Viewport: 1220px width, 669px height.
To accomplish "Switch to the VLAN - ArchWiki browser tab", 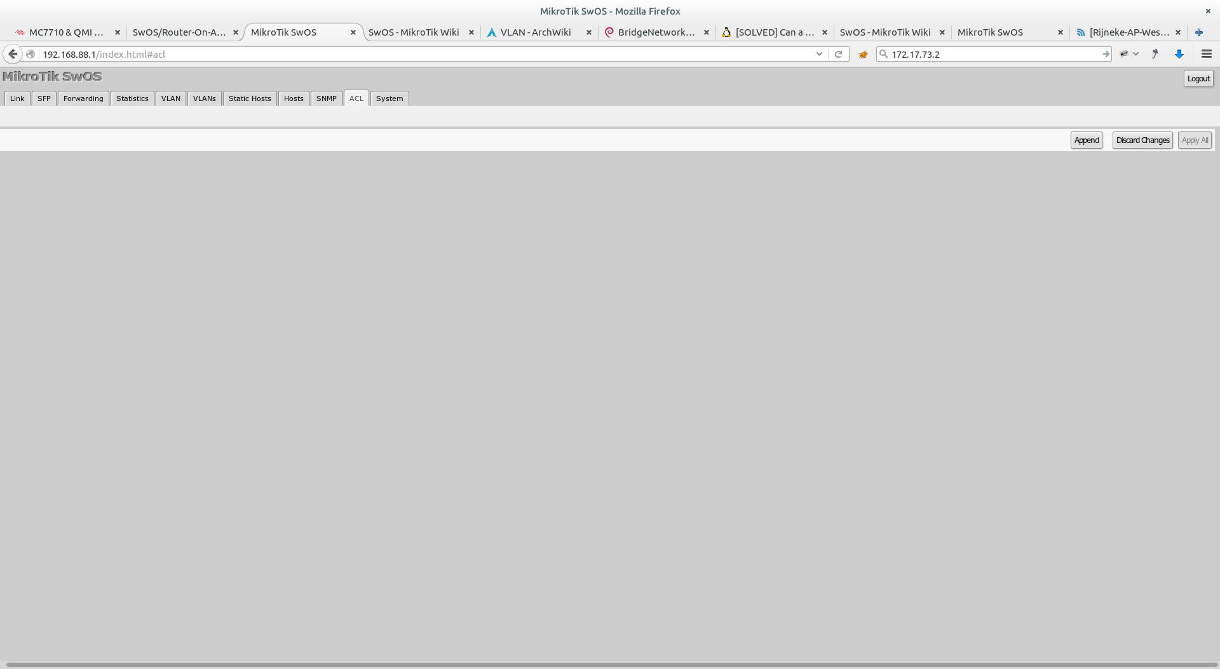I will (535, 32).
